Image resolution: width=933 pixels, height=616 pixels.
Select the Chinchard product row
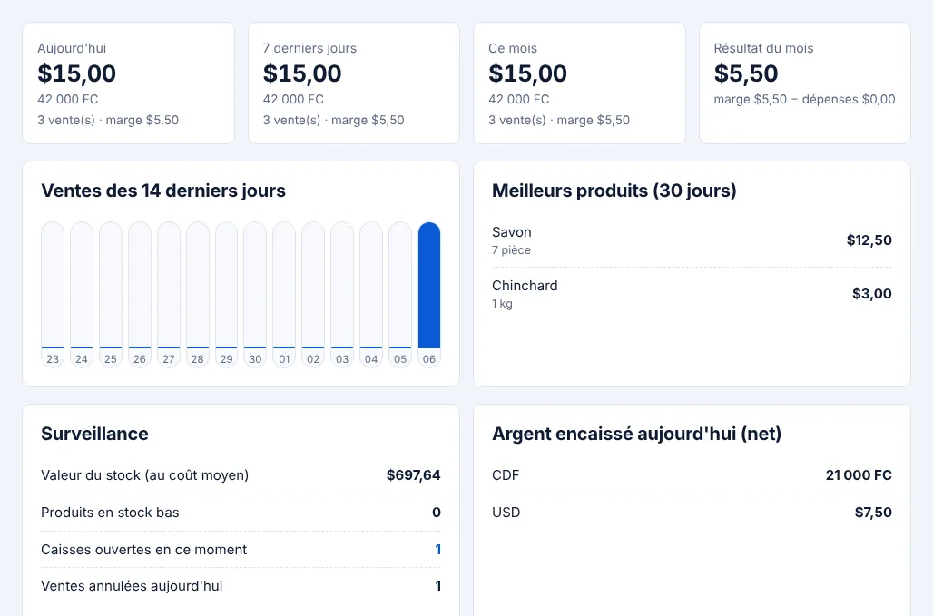coord(692,294)
